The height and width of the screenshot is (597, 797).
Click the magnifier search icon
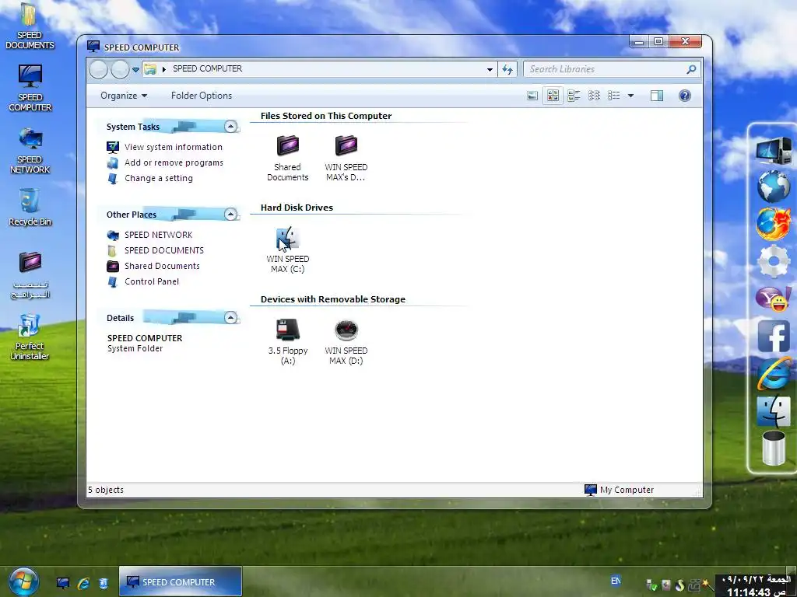(x=691, y=69)
